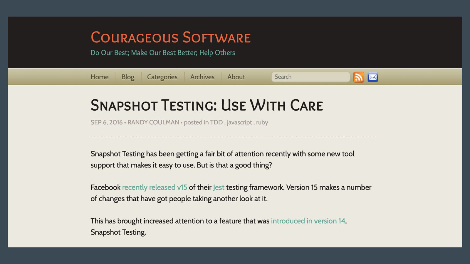Click the Sep 6, 2016 post date
The width and height of the screenshot is (470, 264).
point(106,122)
